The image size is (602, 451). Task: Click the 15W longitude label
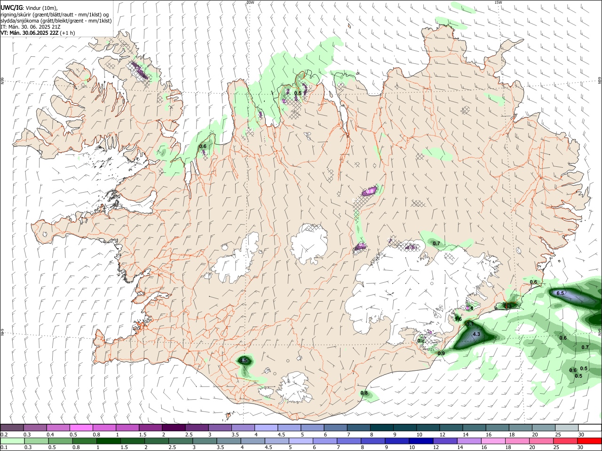click(498, 2)
